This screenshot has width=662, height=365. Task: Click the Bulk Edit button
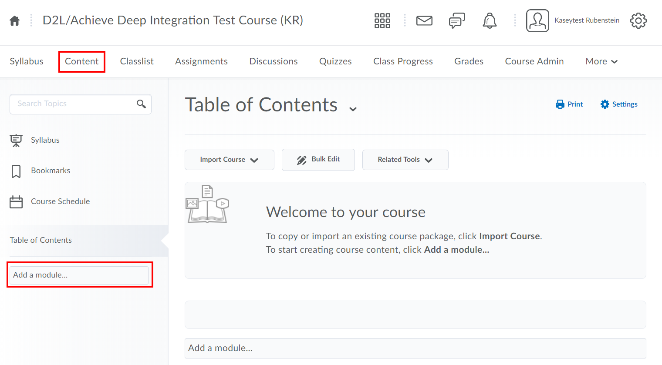click(318, 160)
